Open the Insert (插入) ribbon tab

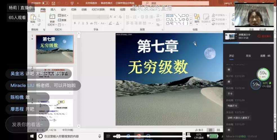tap(53, 9)
